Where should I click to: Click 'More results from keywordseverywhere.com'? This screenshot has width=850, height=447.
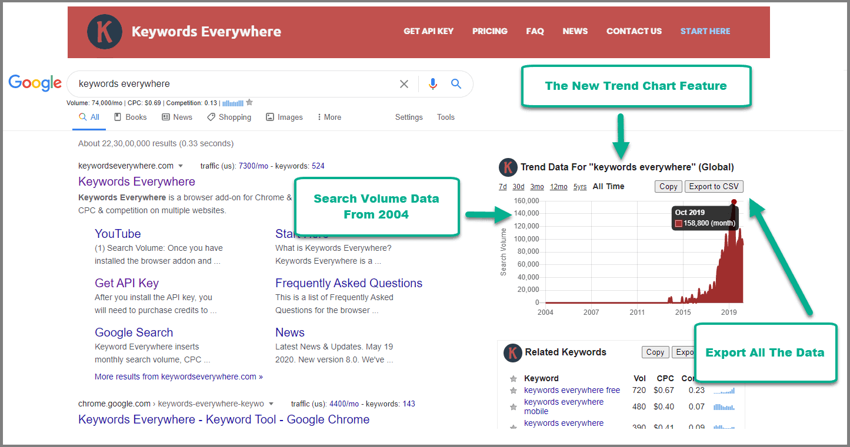coord(179,377)
